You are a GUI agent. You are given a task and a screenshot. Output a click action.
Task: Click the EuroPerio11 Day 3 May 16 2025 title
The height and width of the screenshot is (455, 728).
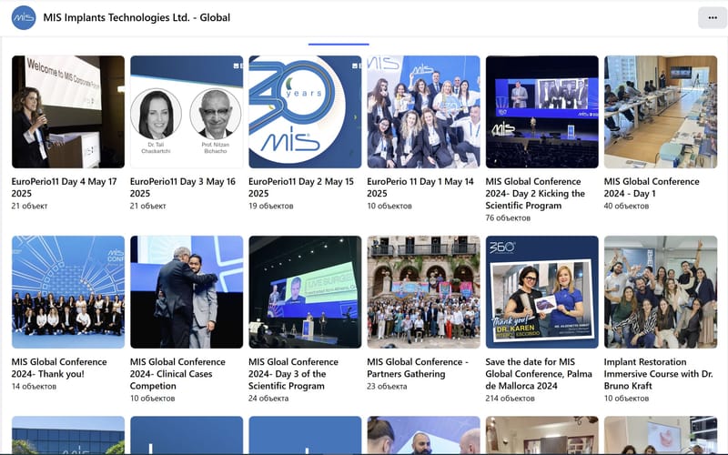coord(183,187)
